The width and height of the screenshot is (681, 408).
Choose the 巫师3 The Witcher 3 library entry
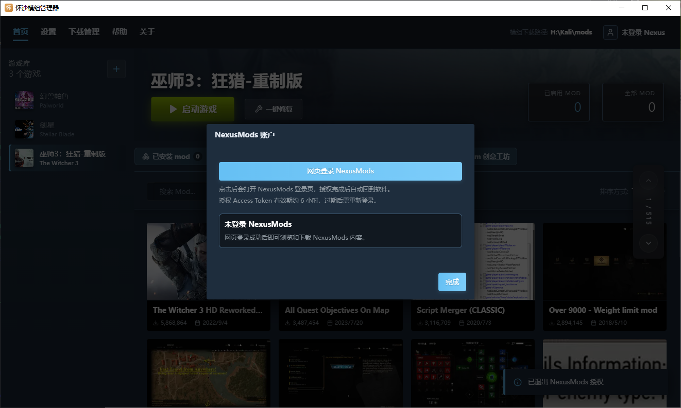click(67, 158)
